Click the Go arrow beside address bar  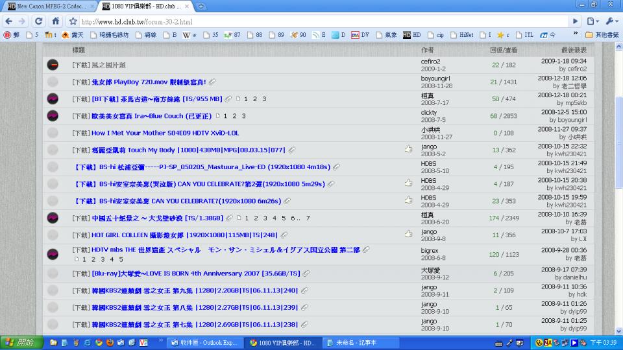(575, 21)
